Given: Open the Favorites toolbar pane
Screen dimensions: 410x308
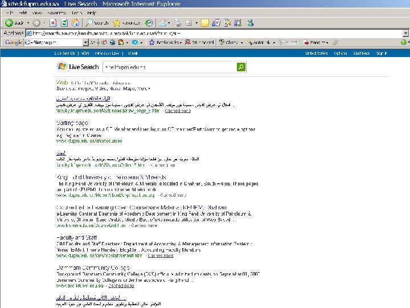Looking at the screenshot, I should (127, 23).
